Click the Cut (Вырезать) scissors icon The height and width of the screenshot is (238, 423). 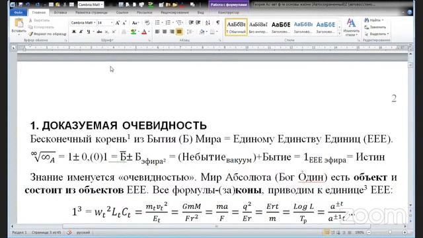coord(30,20)
